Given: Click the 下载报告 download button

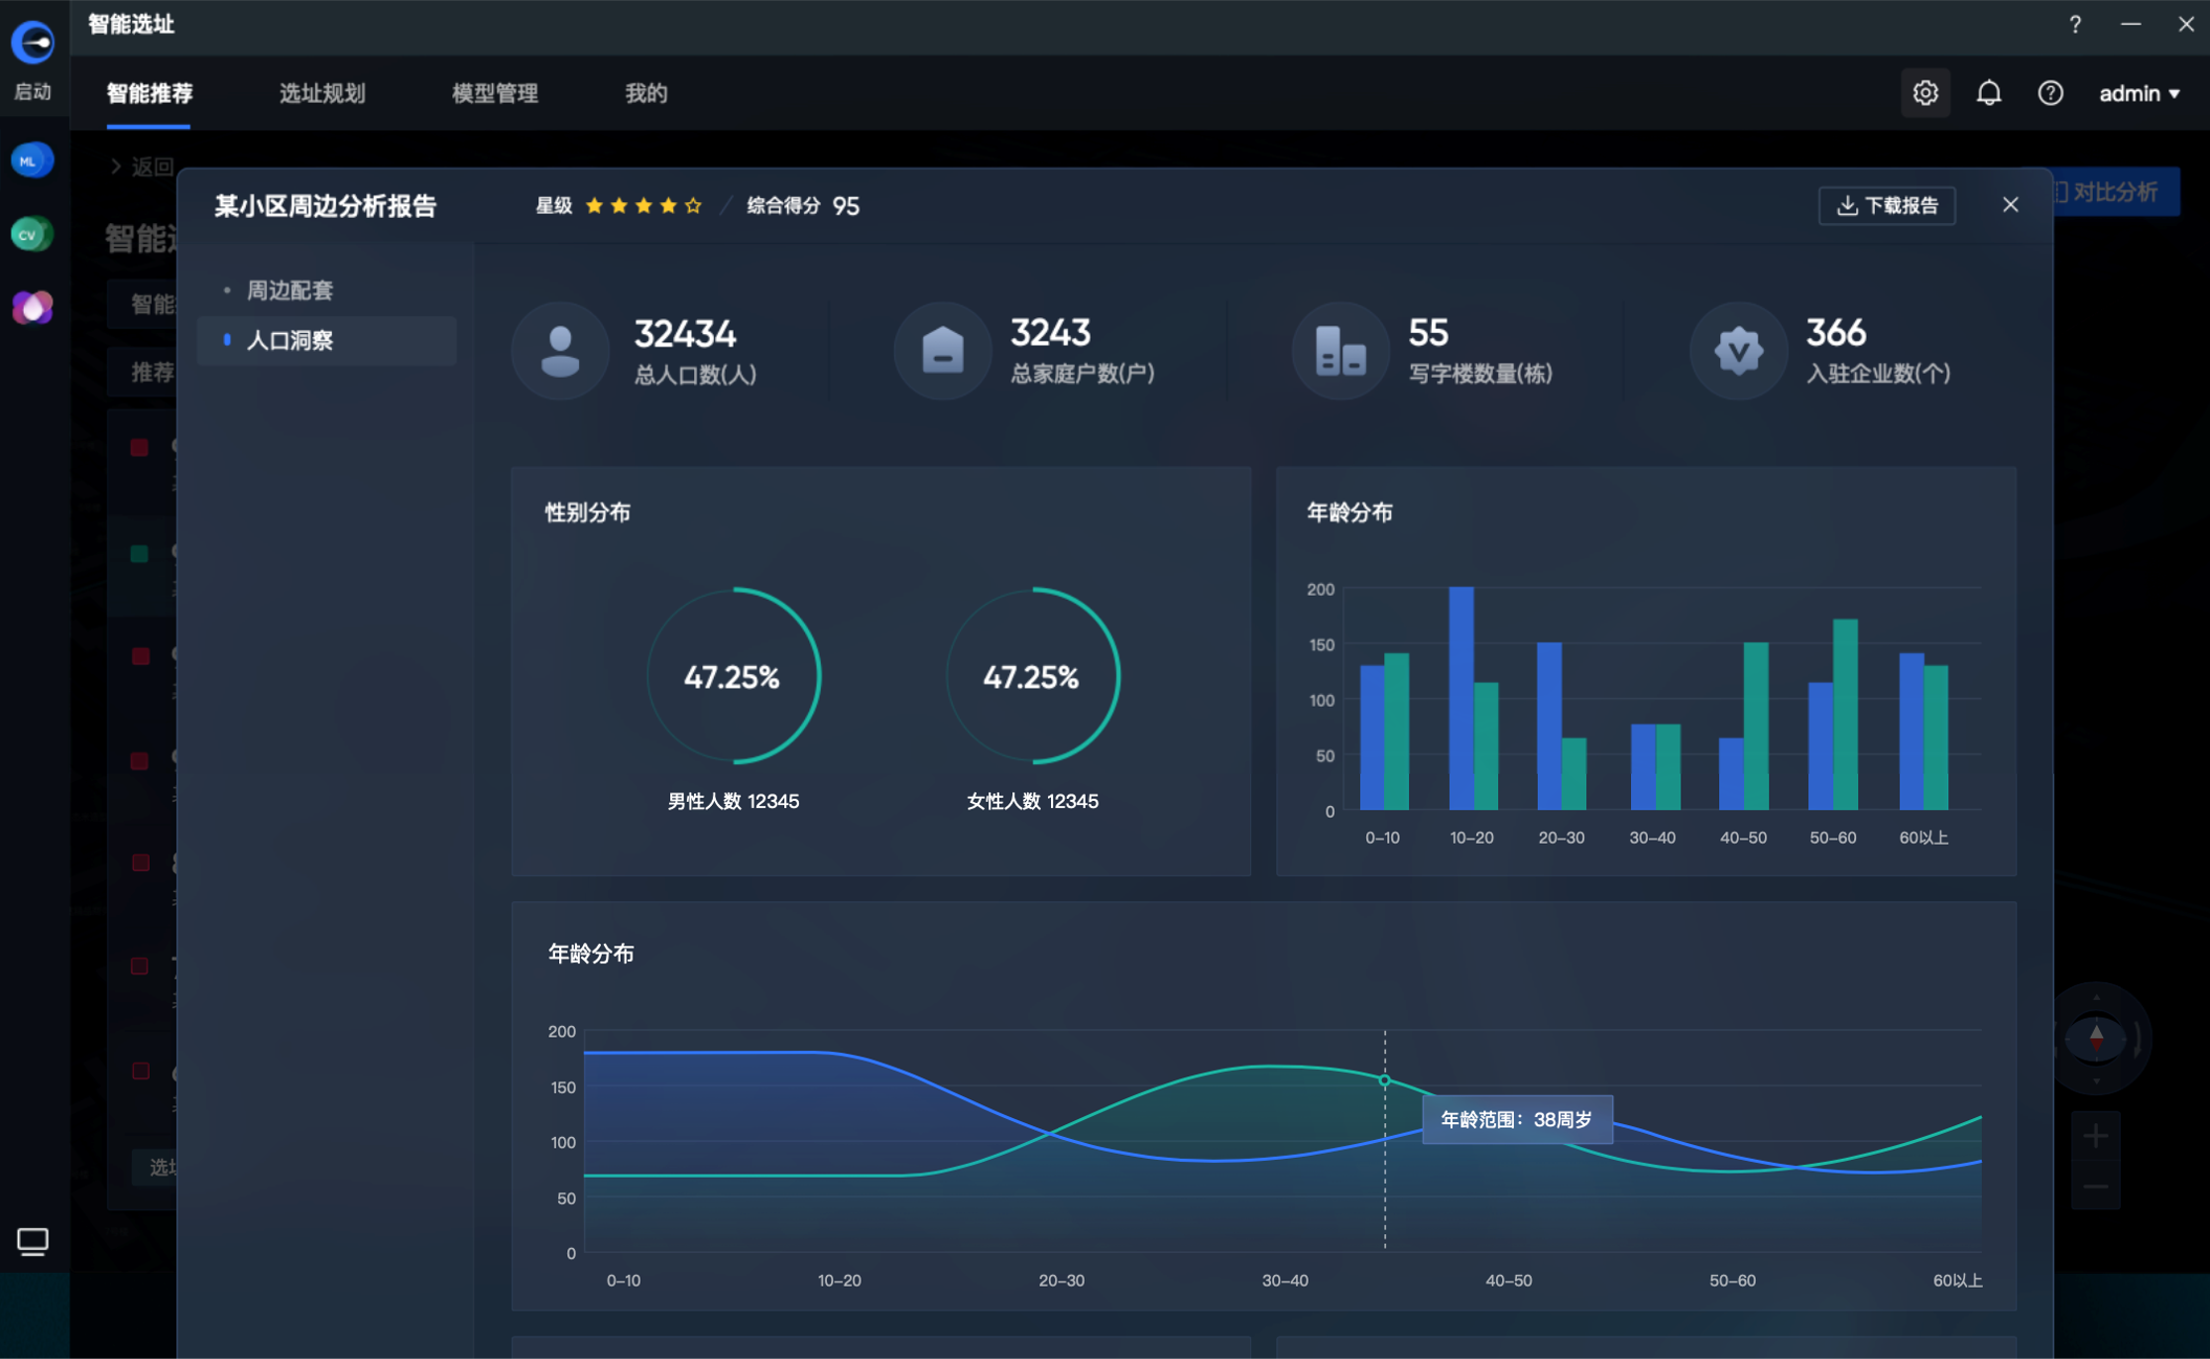Looking at the screenshot, I should (1886, 205).
